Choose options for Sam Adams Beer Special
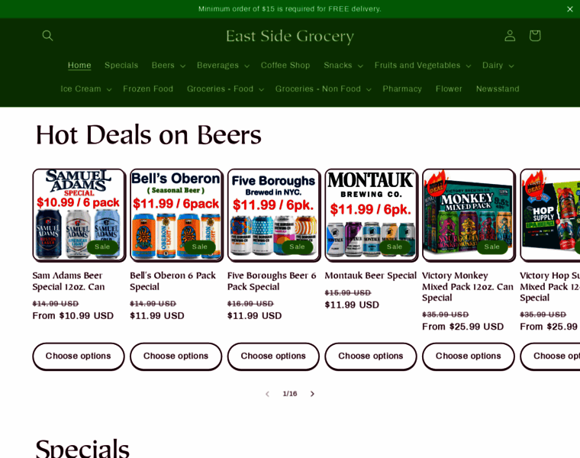The image size is (580, 458). point(79,356)
